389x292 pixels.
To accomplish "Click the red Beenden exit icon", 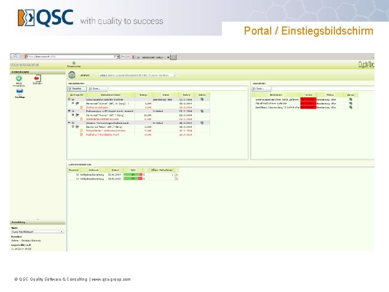I will tap(37, 78).
